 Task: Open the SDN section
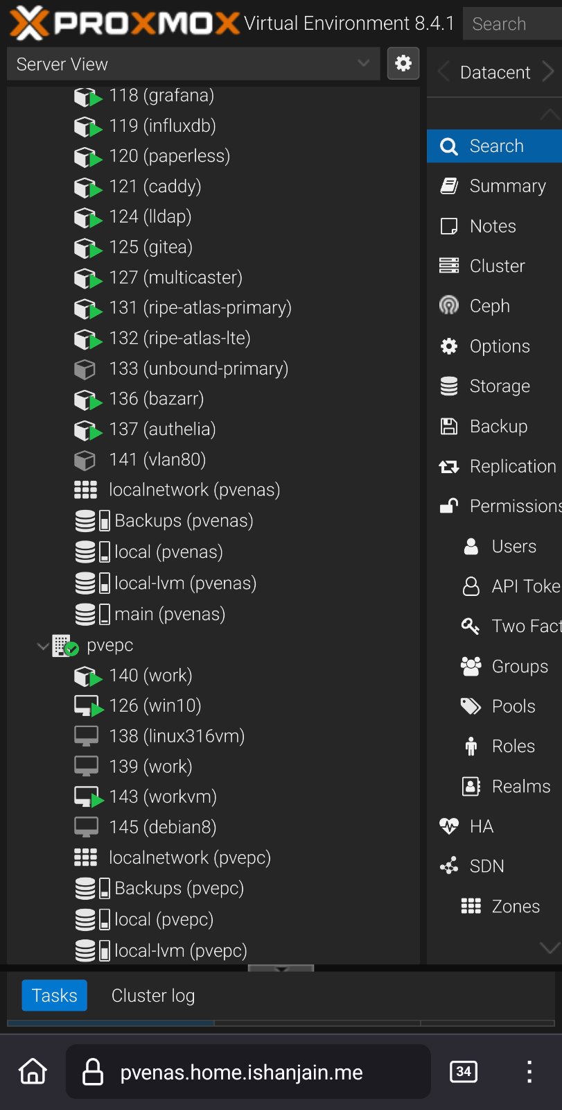486,866
